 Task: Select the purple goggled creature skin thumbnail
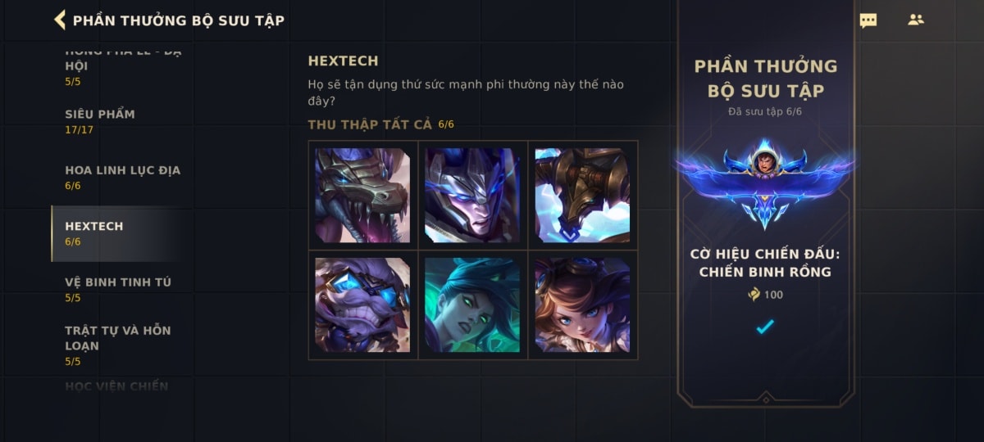[362, 304]
